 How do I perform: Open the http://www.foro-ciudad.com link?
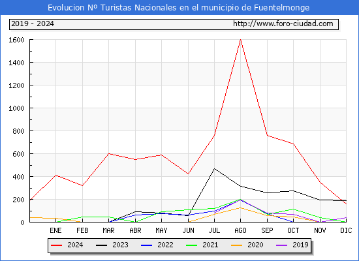click(283, 23)
